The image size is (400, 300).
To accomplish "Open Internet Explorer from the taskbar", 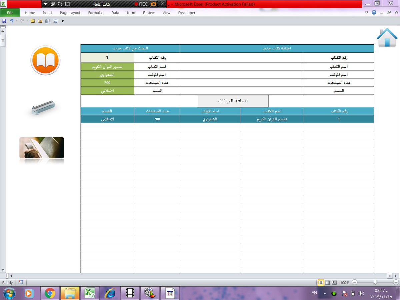I will point(110,293).
